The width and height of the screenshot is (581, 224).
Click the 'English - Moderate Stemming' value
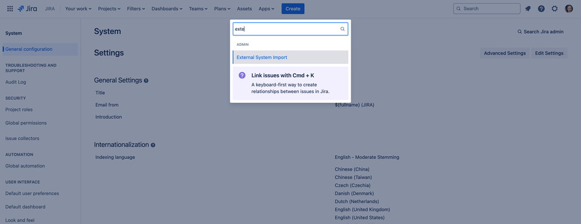(367, 157)
